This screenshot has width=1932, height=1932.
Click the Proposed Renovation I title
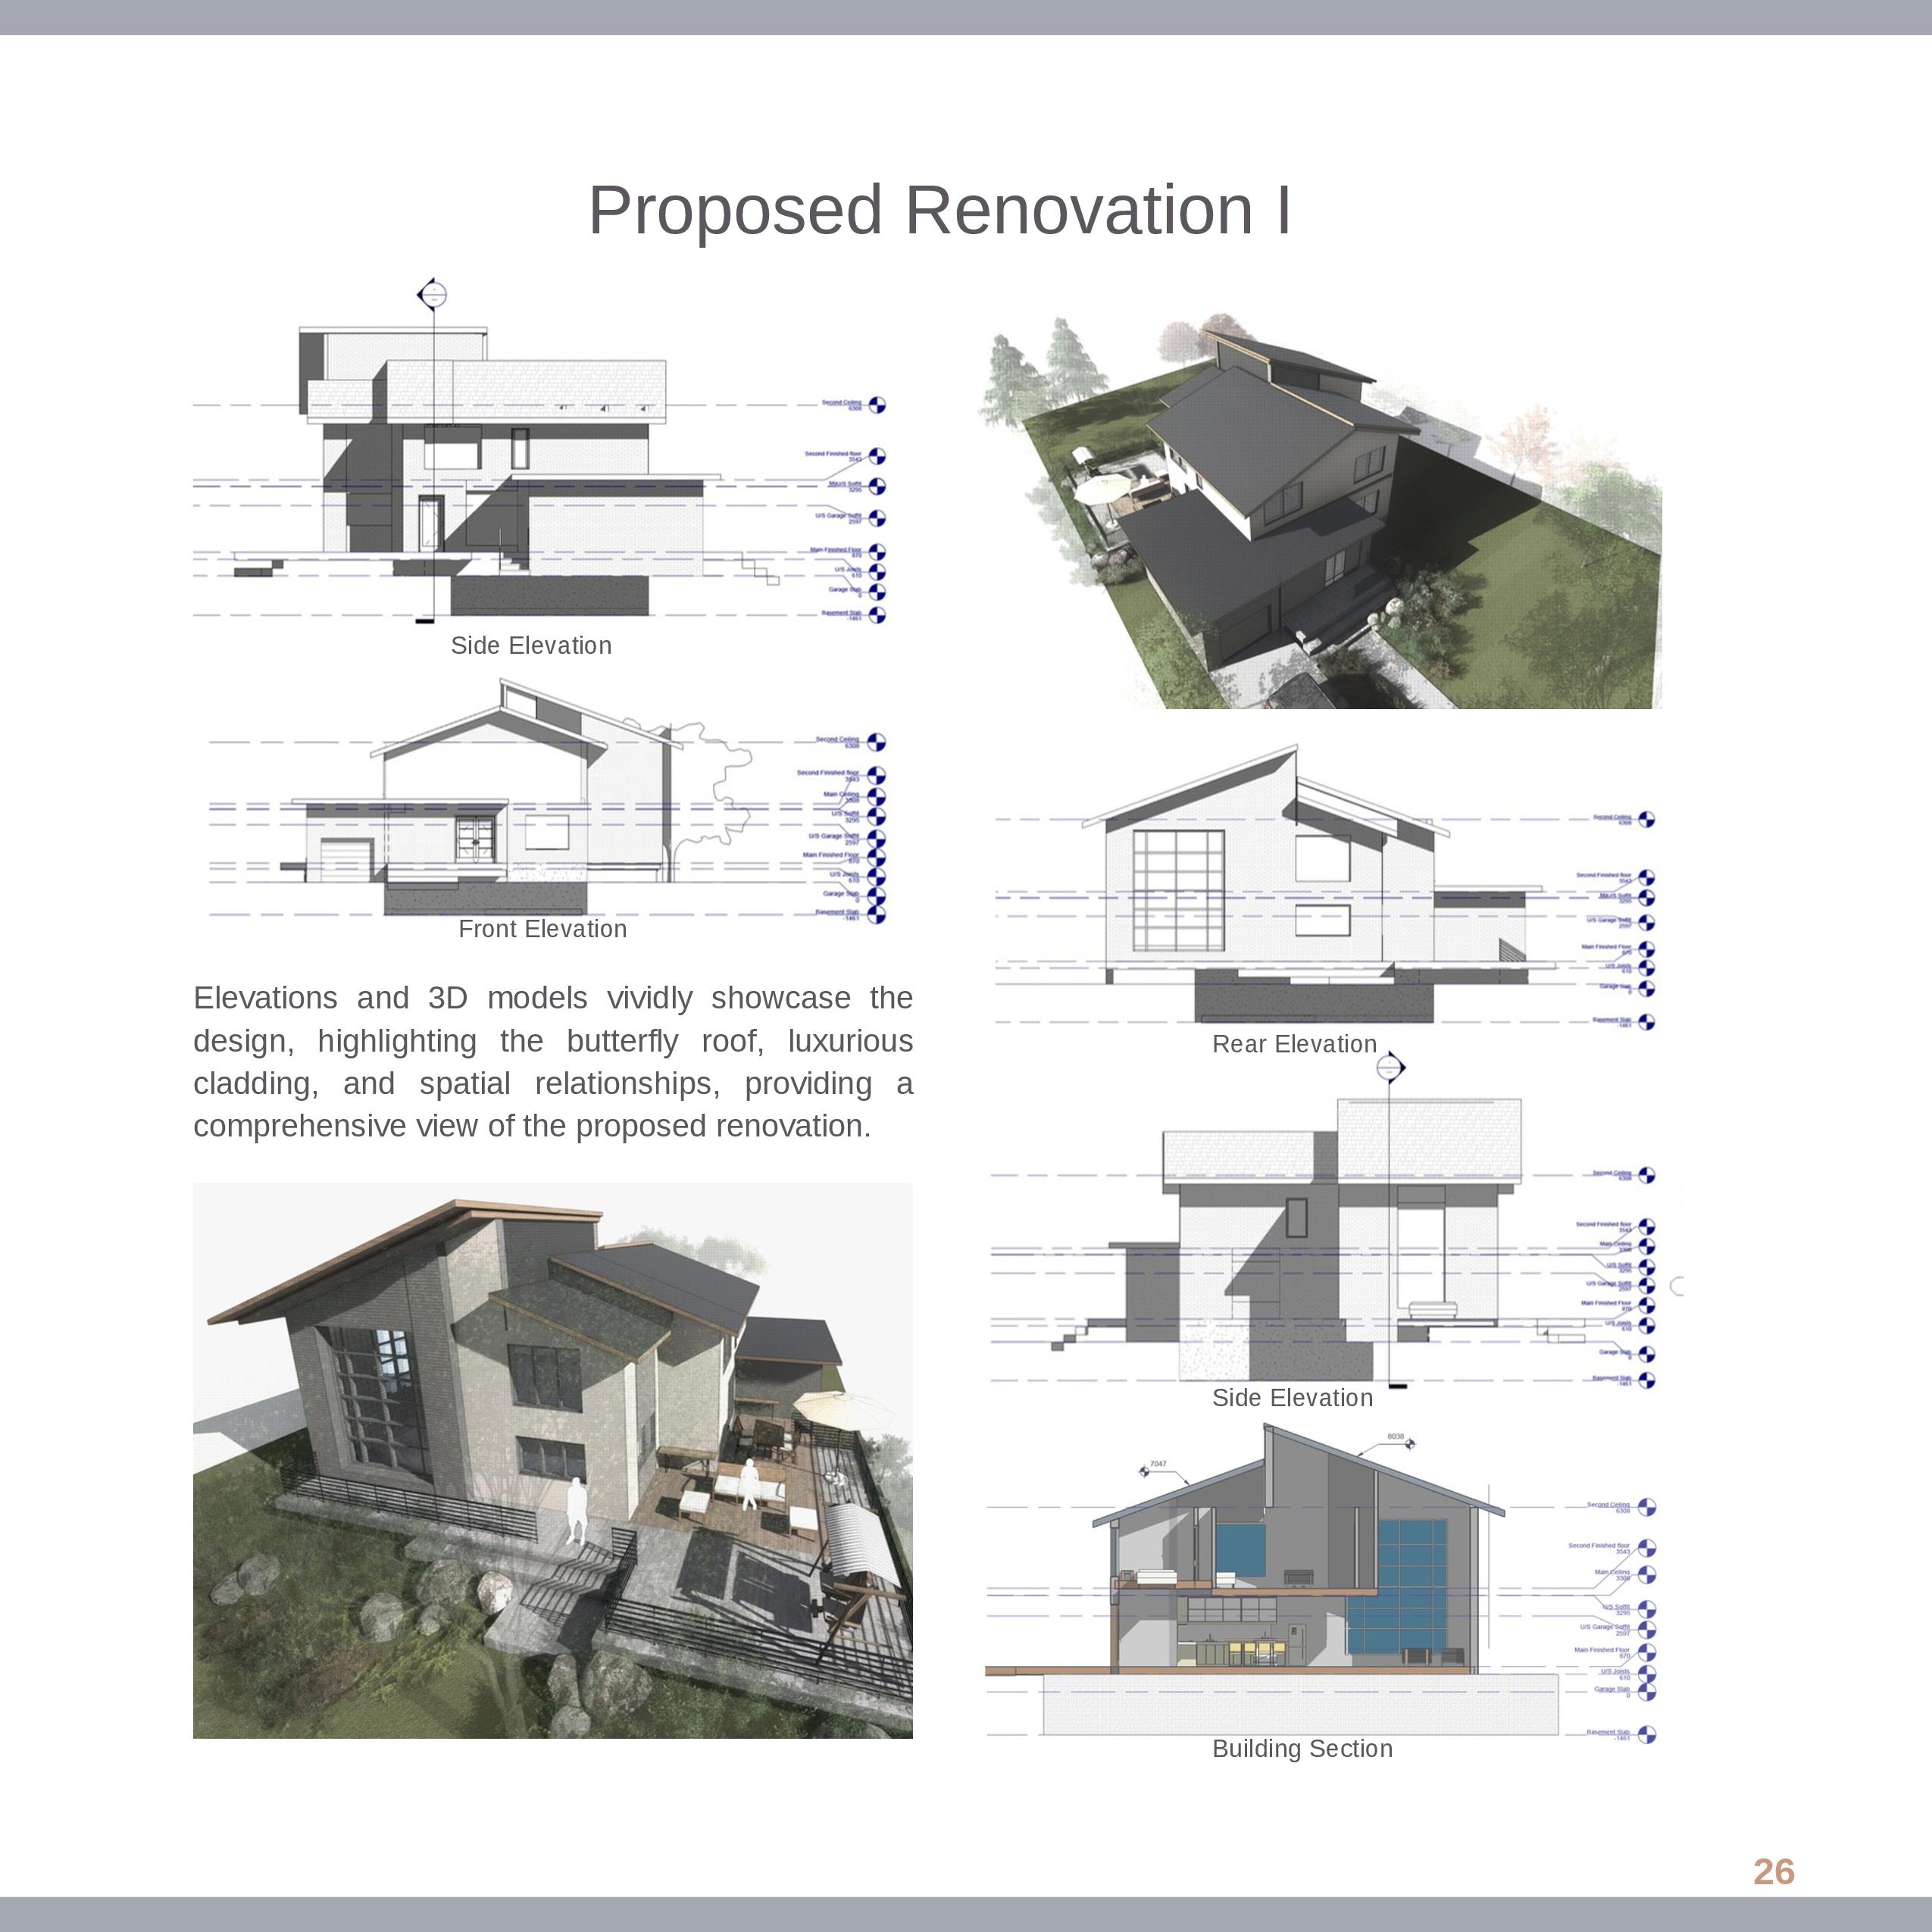939,211
